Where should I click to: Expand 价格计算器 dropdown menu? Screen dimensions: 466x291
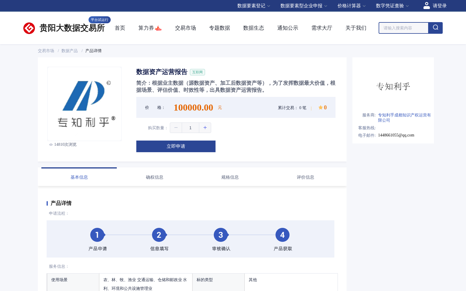click(352, 6)
